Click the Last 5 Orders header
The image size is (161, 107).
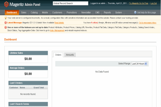pyautogui.click(x=28, y=83)
